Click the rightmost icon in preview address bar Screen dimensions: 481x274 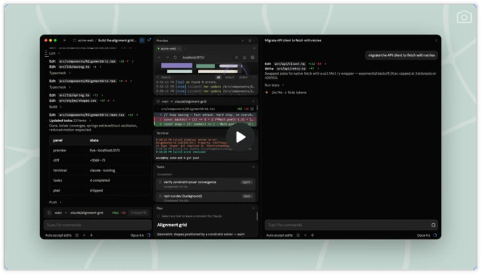coord(253,57)
